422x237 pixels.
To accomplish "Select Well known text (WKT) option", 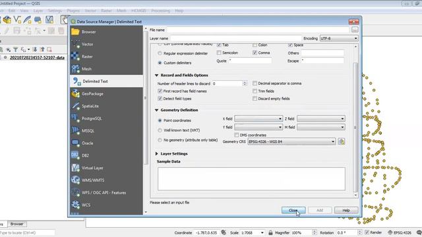I will [x=160, y=130].
